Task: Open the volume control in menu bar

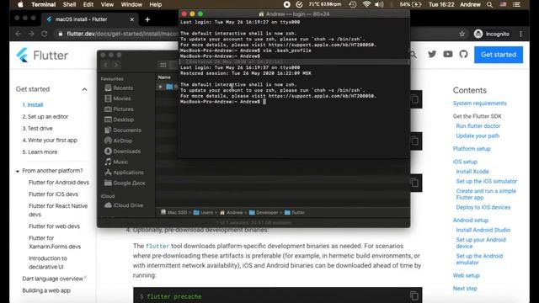Action: [379, 4]
